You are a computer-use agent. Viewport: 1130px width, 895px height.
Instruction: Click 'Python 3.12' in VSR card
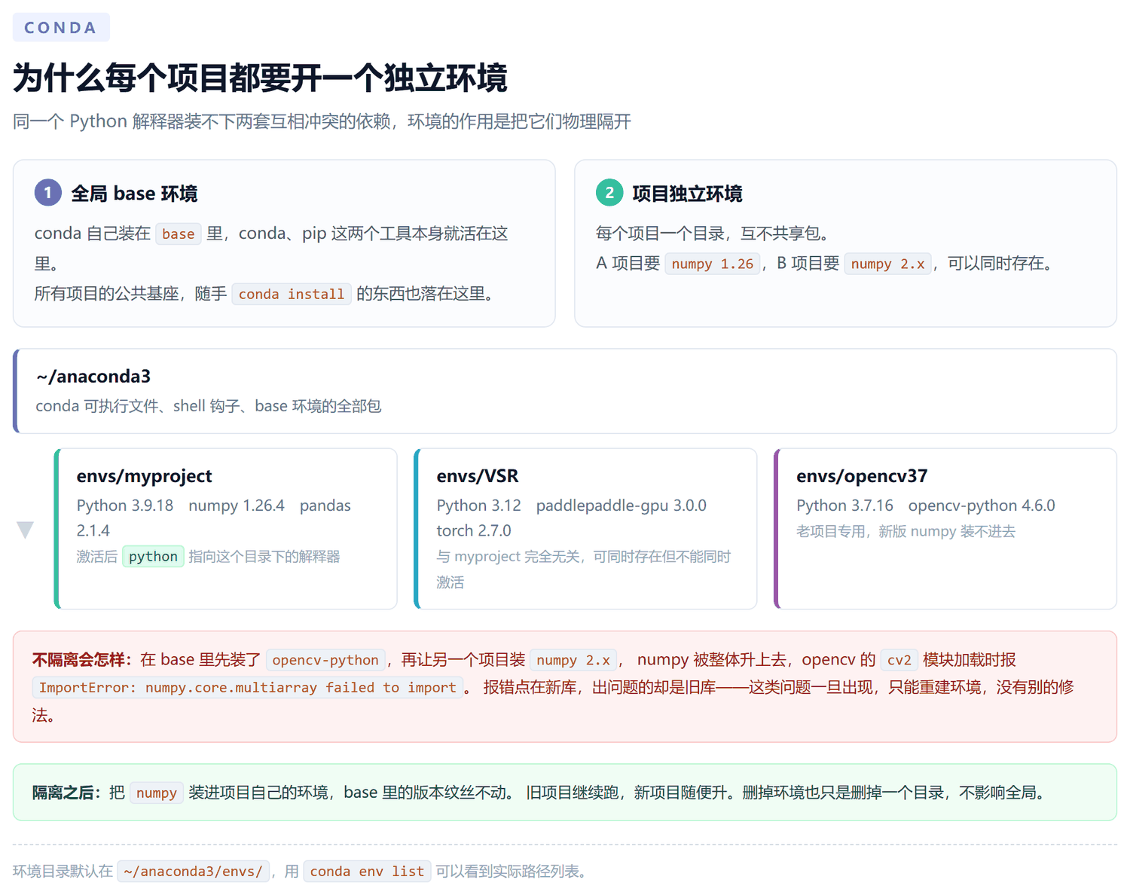point(478,506)
